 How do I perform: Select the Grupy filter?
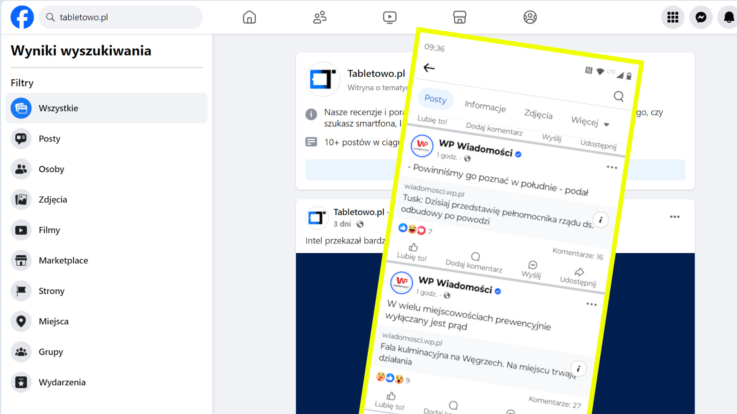click(107, 352)
